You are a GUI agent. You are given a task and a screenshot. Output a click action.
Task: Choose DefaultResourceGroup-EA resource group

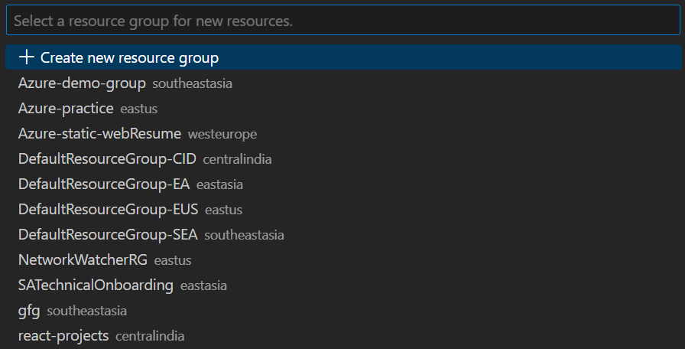click(104, 184)
